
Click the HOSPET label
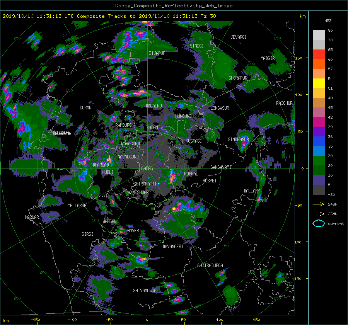tap(210, 181)
